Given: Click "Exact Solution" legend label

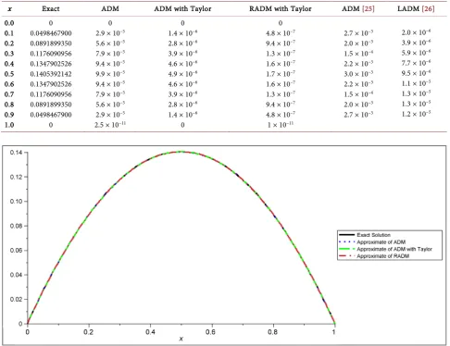Looking at the screenshot, I should coord(373,235).
